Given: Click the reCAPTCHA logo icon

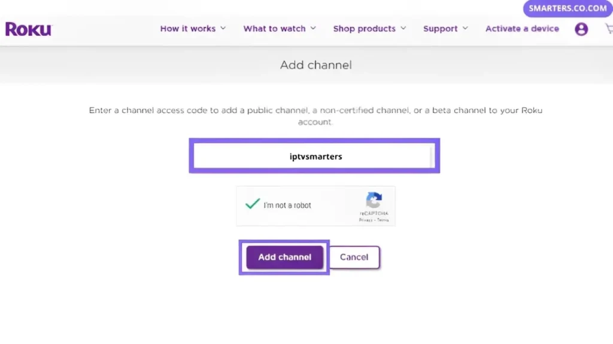Looking at the screenshot, I should click(374, 200).
